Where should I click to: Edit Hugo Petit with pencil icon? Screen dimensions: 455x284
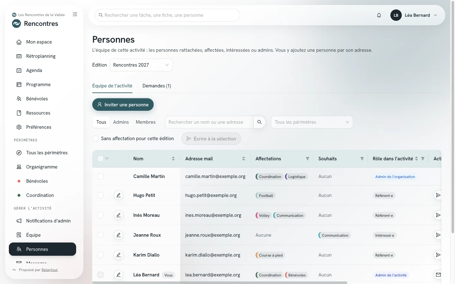118,195
